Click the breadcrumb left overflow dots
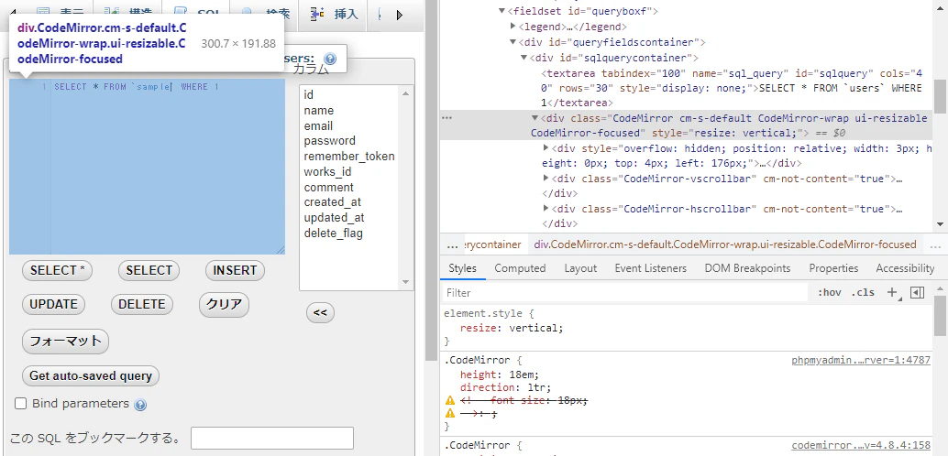The height and width of the screenshot is (456, 948). pos(452,245)
